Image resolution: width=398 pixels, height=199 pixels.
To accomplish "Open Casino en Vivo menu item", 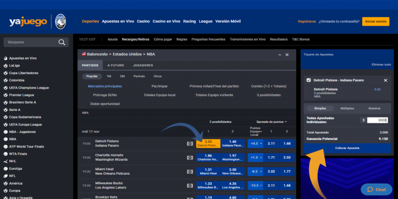I will (x=166, y=21).
